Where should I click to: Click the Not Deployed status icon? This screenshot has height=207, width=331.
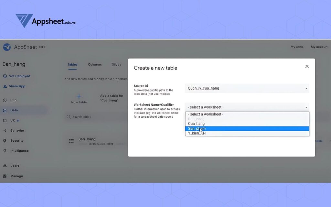point(5,76)
